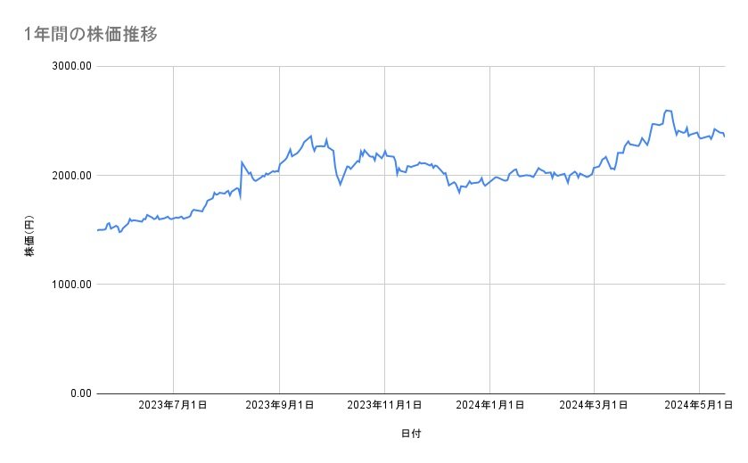This screenshot has height=463, width=748.
Task: Click the leftmost starting point of the line
Action: (97, 230)
